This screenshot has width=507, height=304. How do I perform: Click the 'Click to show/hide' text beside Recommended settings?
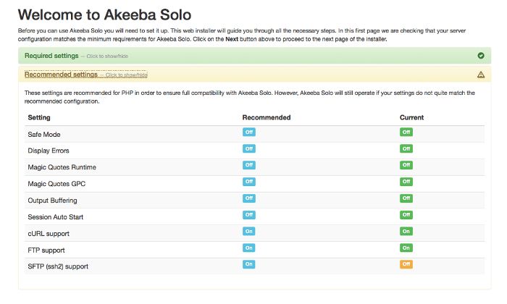click(127, 75)
